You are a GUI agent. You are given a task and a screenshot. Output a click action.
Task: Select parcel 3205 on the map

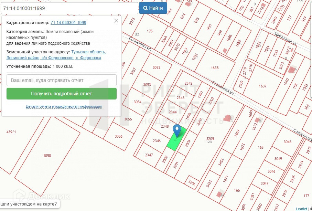210,138
